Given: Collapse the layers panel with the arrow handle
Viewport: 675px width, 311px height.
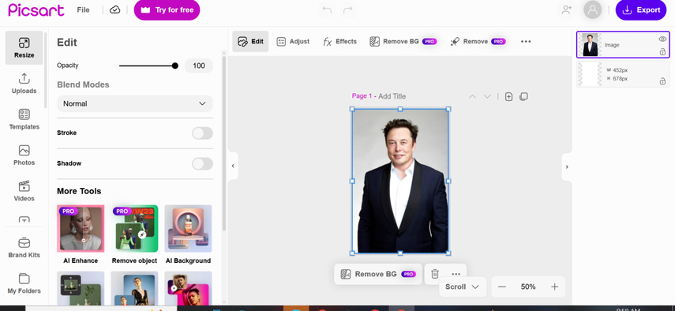Looking at the screenshot, I should 567,167.
